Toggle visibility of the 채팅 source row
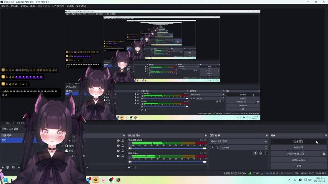Screen dimensions: 328x184 tap(118, 151)
